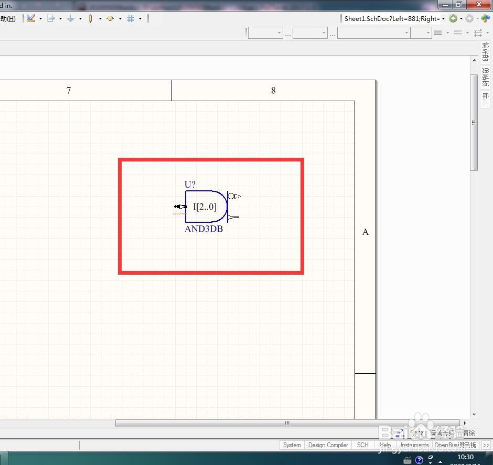Click the horizontal scrollbar thumb
Screen dimensions: 493x465
coord(287,423)
